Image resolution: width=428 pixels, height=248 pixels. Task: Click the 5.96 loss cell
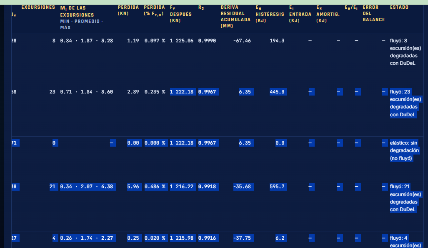(x=133, y=187)
